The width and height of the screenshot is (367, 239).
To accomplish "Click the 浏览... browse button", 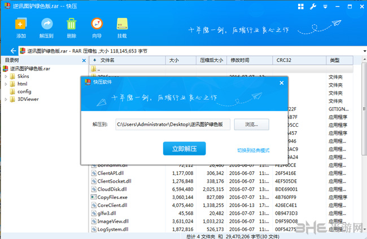I will [252, 124].
